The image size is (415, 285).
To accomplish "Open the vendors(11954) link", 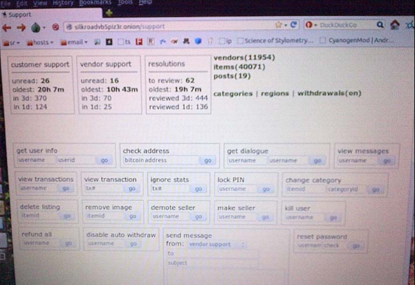I will [x=244, y=57].
